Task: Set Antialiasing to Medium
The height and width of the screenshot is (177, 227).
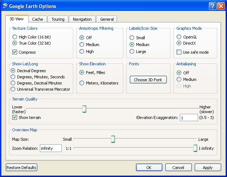Action: coord(179,79)
